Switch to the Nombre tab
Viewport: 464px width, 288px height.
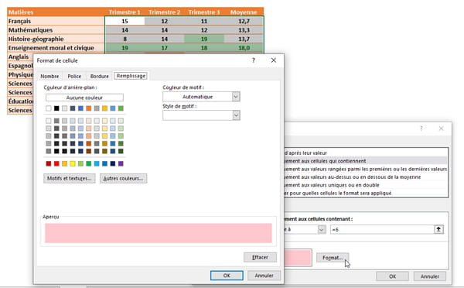tap(49, 76)
